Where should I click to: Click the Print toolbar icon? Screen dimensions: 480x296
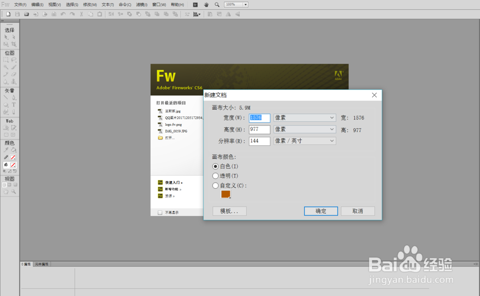(x=54, y=14)
